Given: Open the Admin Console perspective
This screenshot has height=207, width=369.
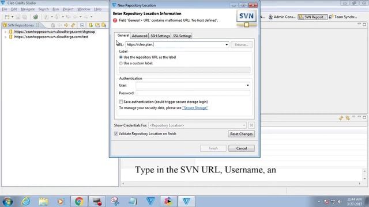Looking at the screenshot, I should pyautogui.click(x=282, y=17).
